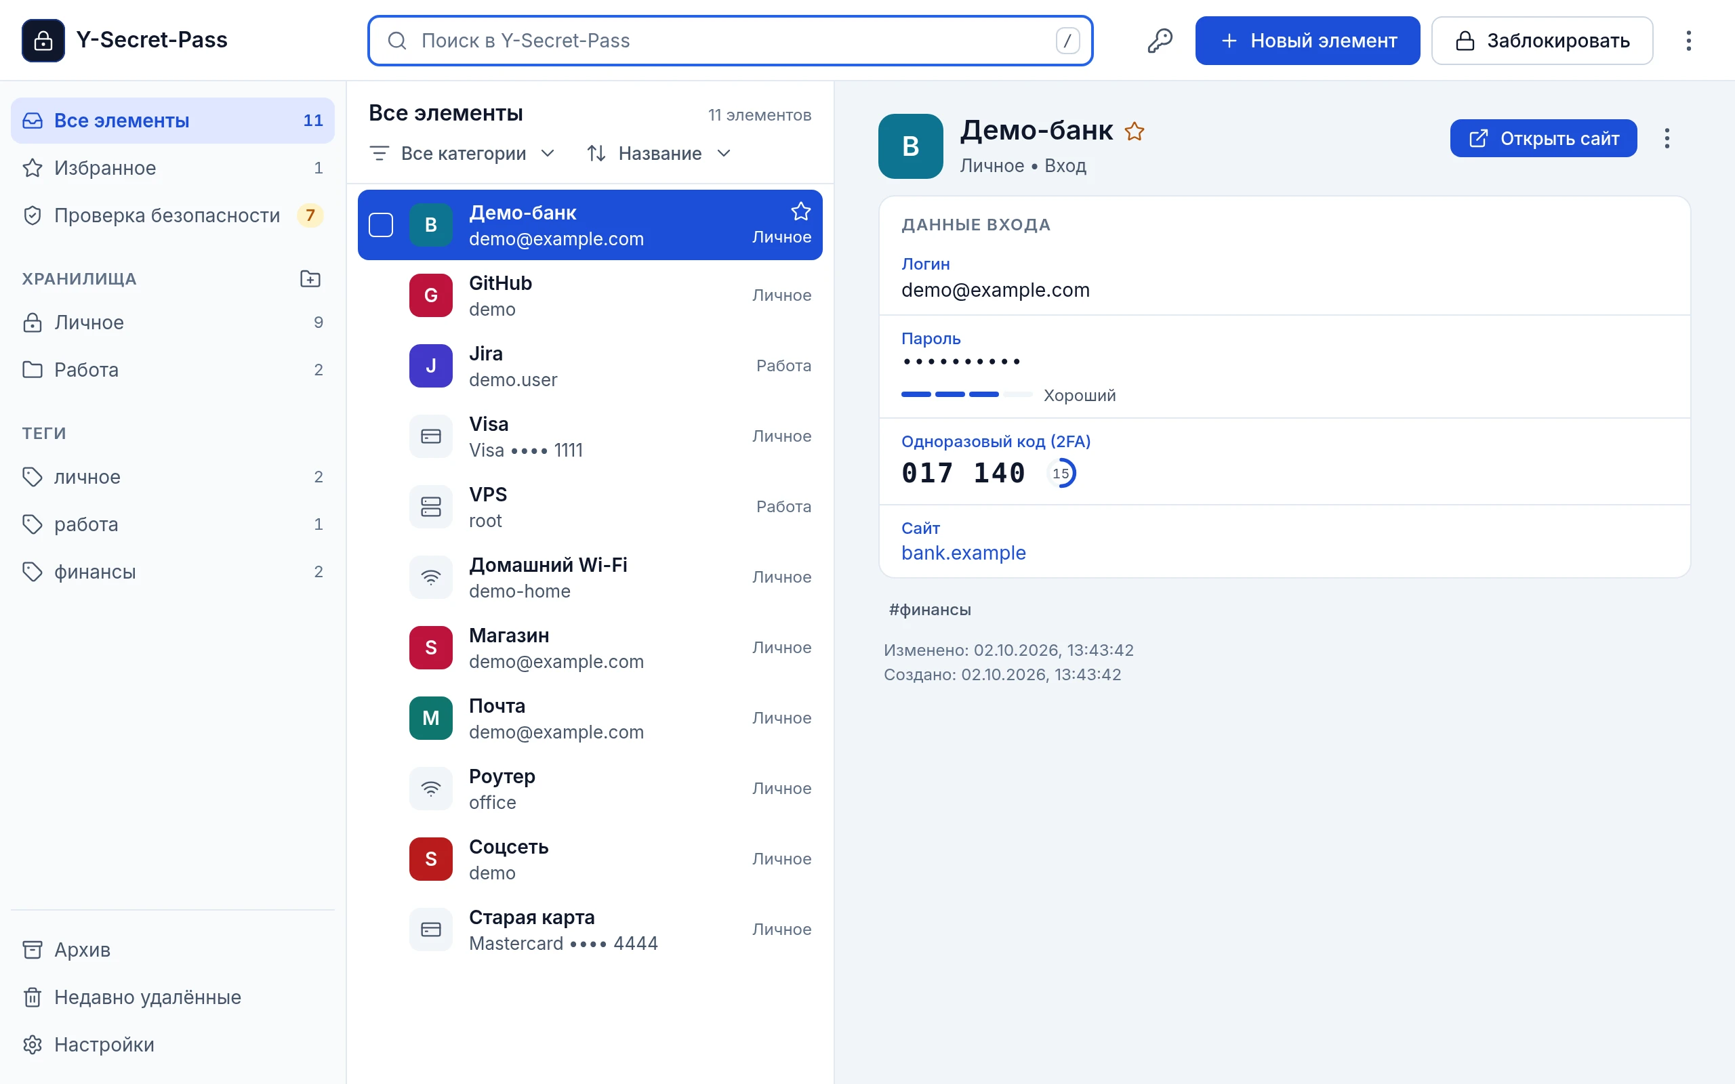Filter by тег работа

(173, 524)
